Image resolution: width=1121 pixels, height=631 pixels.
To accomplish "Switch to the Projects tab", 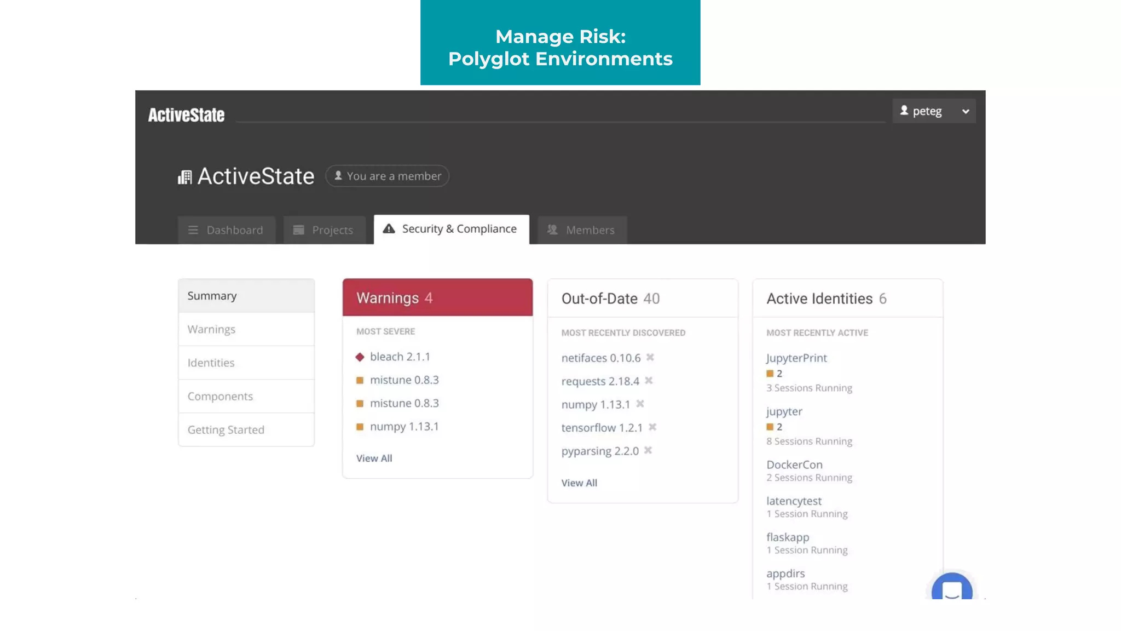I will [324, 230].
